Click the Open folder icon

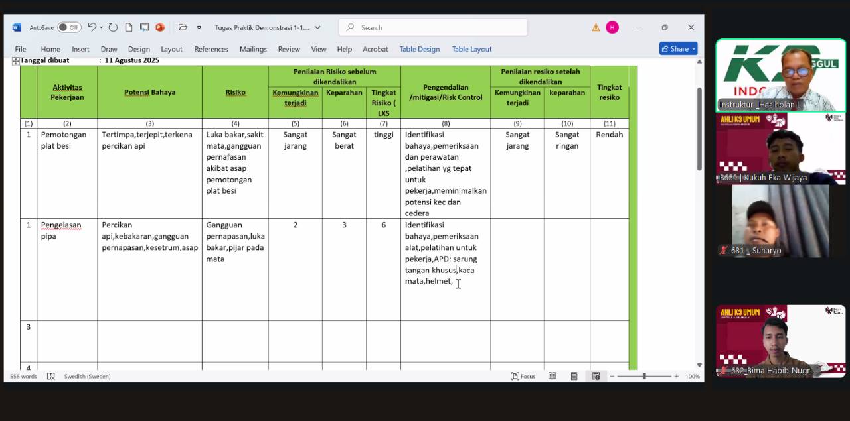tap(183, 27)
